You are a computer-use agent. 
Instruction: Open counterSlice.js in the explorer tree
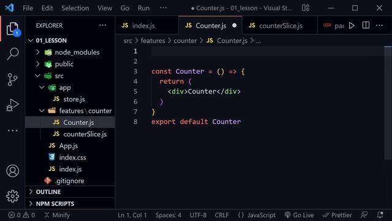pyautogui.click(x=70, y=134)
